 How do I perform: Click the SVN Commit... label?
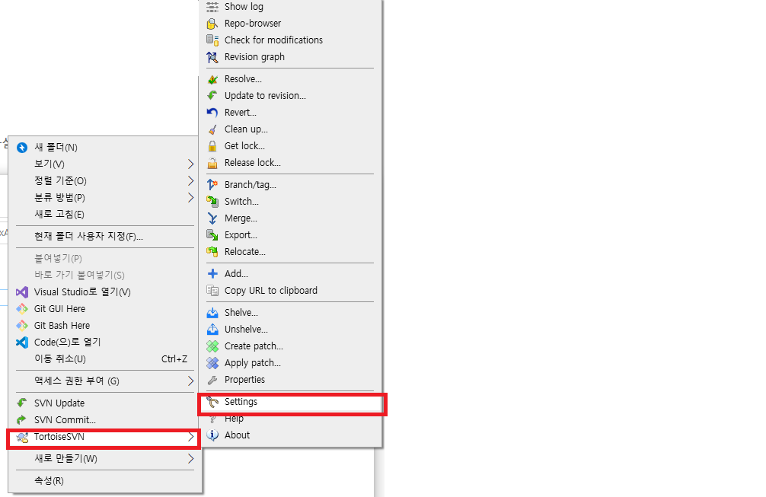point(65,420)
